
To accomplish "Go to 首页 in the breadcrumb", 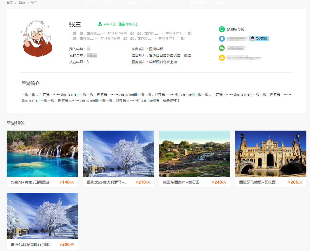I will point(10,3).
